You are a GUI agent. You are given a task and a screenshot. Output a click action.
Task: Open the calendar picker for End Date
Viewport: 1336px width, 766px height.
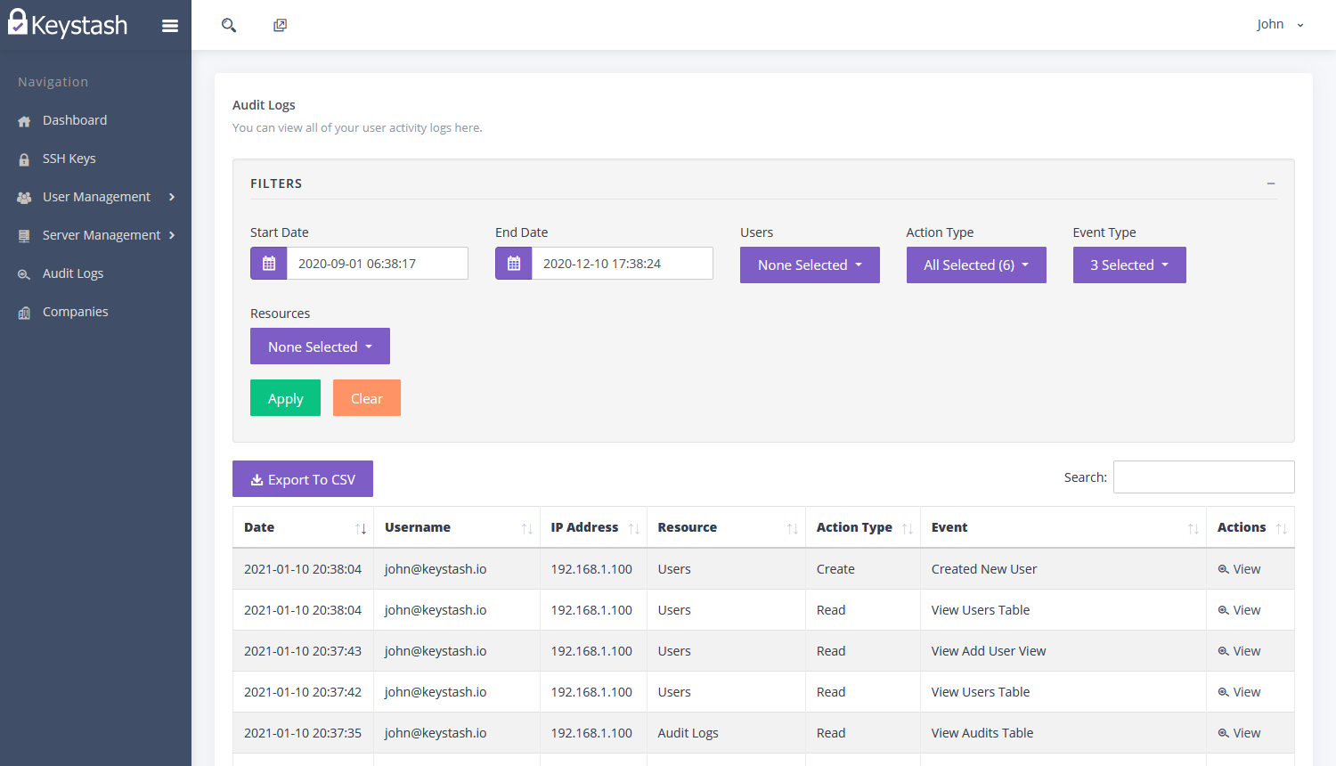(x=513, y=263)
